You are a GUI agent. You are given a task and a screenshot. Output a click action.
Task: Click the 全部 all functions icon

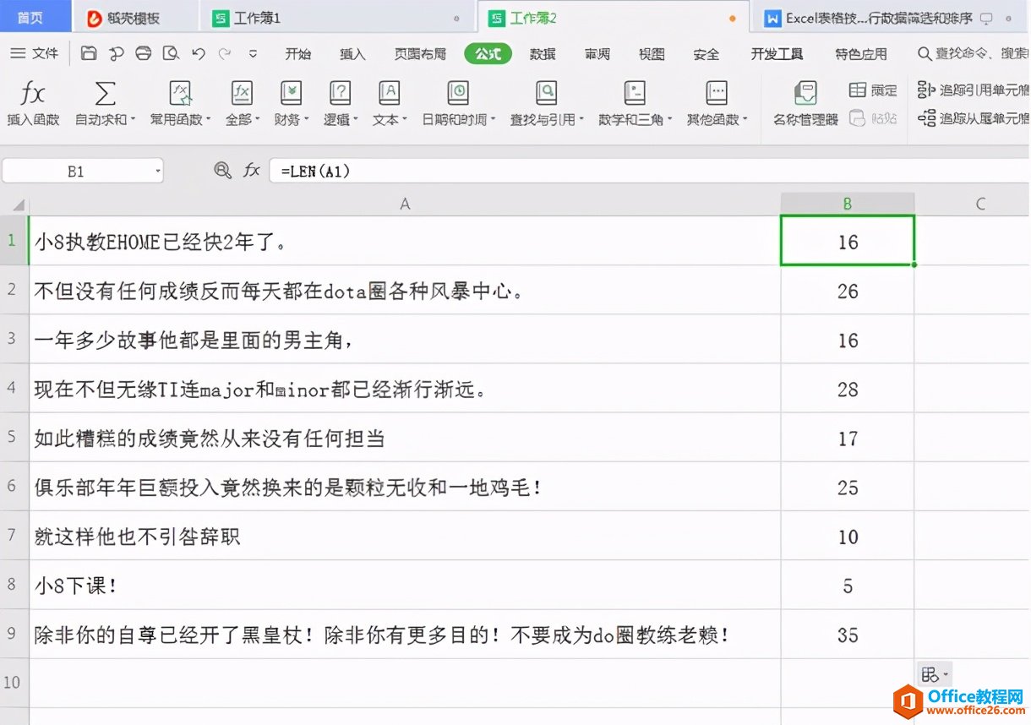click(242, 93)
